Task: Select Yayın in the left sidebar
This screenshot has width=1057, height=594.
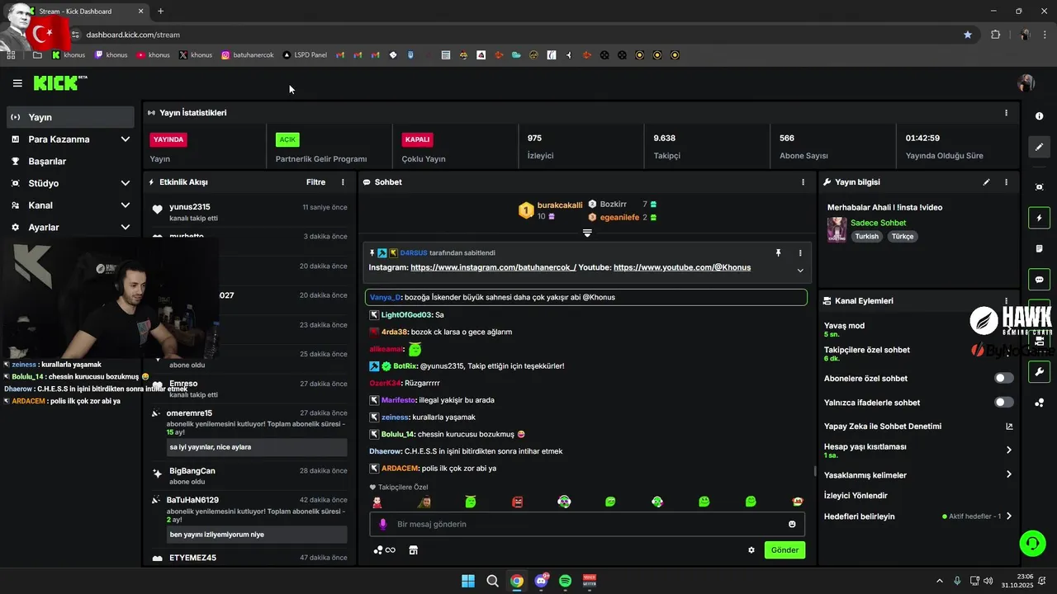Action: pyautogui.click(x=70, y=117)
